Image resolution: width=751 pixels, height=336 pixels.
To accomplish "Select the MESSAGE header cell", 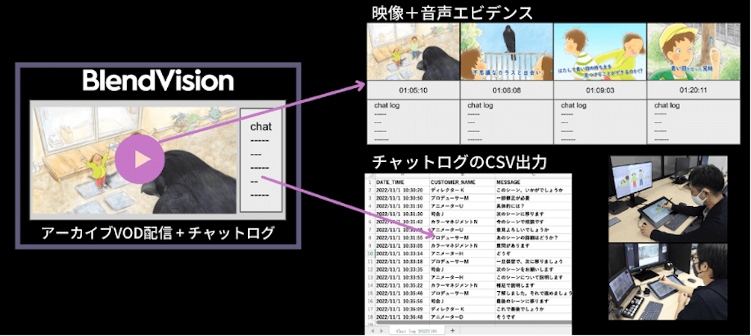I will click(512, 181).
